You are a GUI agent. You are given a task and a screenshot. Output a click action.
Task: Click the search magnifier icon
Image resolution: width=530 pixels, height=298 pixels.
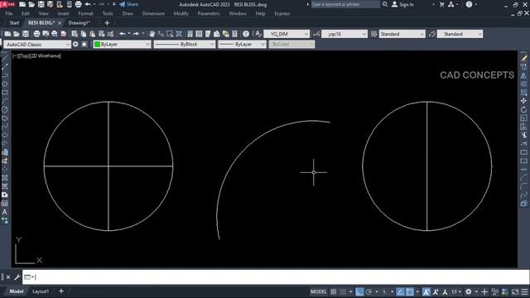pyautogui.click(x=385, y=4)
